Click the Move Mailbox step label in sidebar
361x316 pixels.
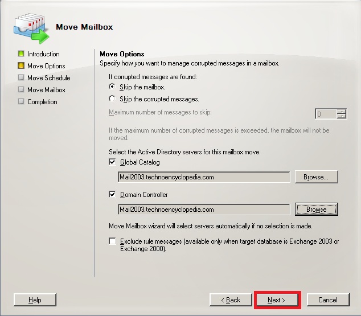[46, 90]
